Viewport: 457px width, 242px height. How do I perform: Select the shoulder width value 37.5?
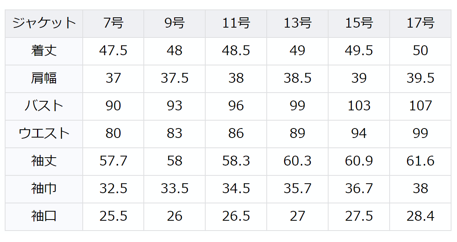(175, 78)
